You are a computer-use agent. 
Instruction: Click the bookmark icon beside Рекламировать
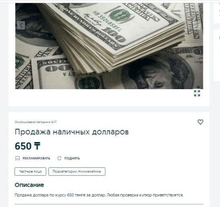pyautogui.click(x=17, y=158)
